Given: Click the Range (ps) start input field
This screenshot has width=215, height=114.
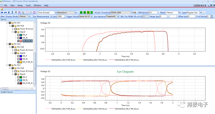Looking at the screenshot, I should (x=163, y=16).
